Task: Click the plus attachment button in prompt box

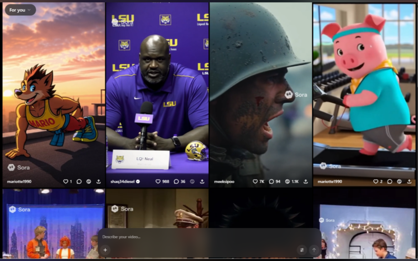Action: (105, 250)
